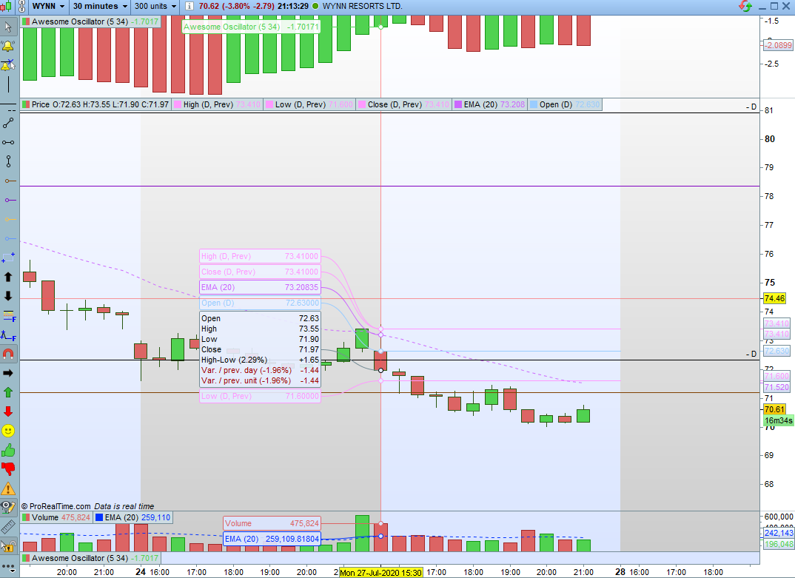The image size is (795, 578).
Task: Click the 16m34s countdown tag
Action: coord(778,421)
